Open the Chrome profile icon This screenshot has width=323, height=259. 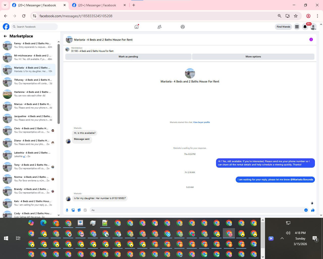coord(308,16)
